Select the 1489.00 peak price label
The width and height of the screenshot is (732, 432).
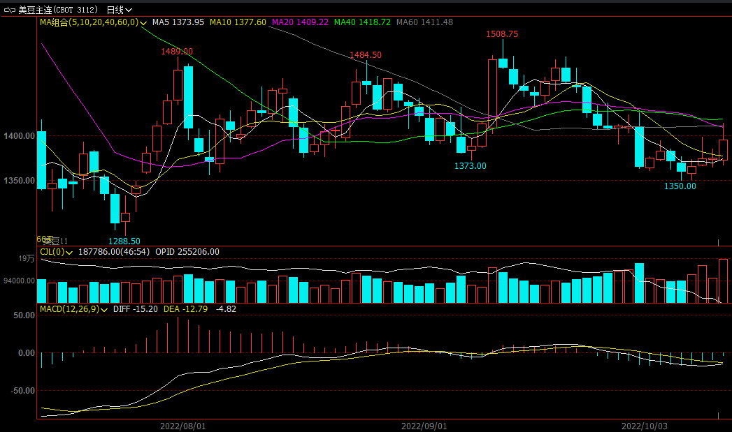pos(177,52)
